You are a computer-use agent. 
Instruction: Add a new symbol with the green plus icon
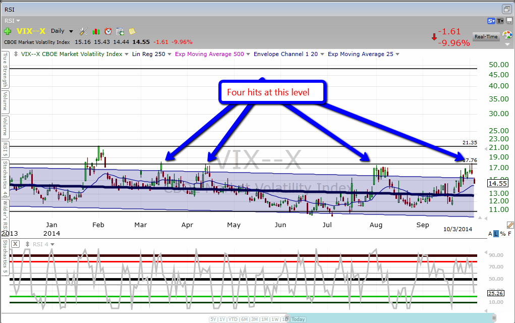(x=8, y=31)
